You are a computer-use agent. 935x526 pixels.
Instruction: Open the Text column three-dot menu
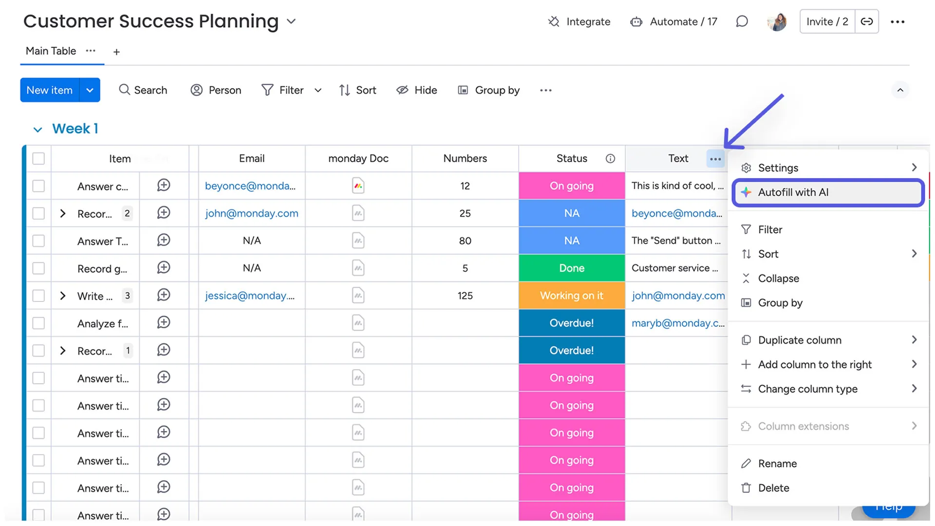coord(715,159)
